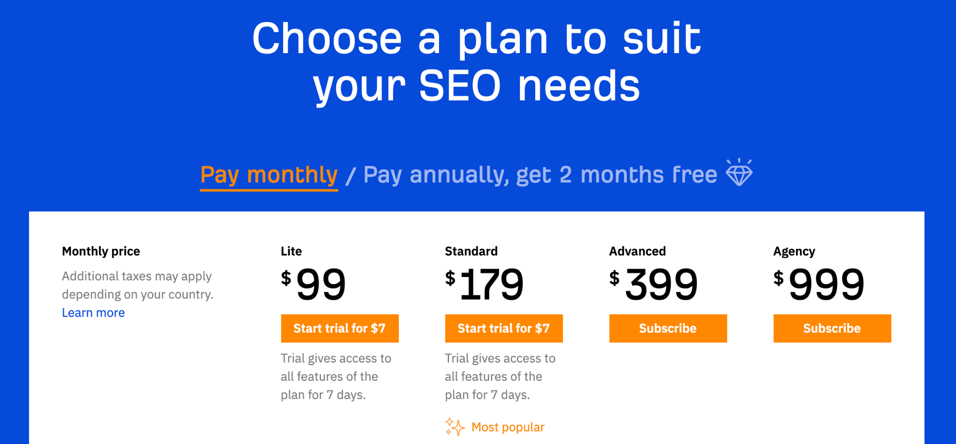Subscribe to the Agency plan
The height and width of the screenshot is (444, 956).
coord(832,328)
